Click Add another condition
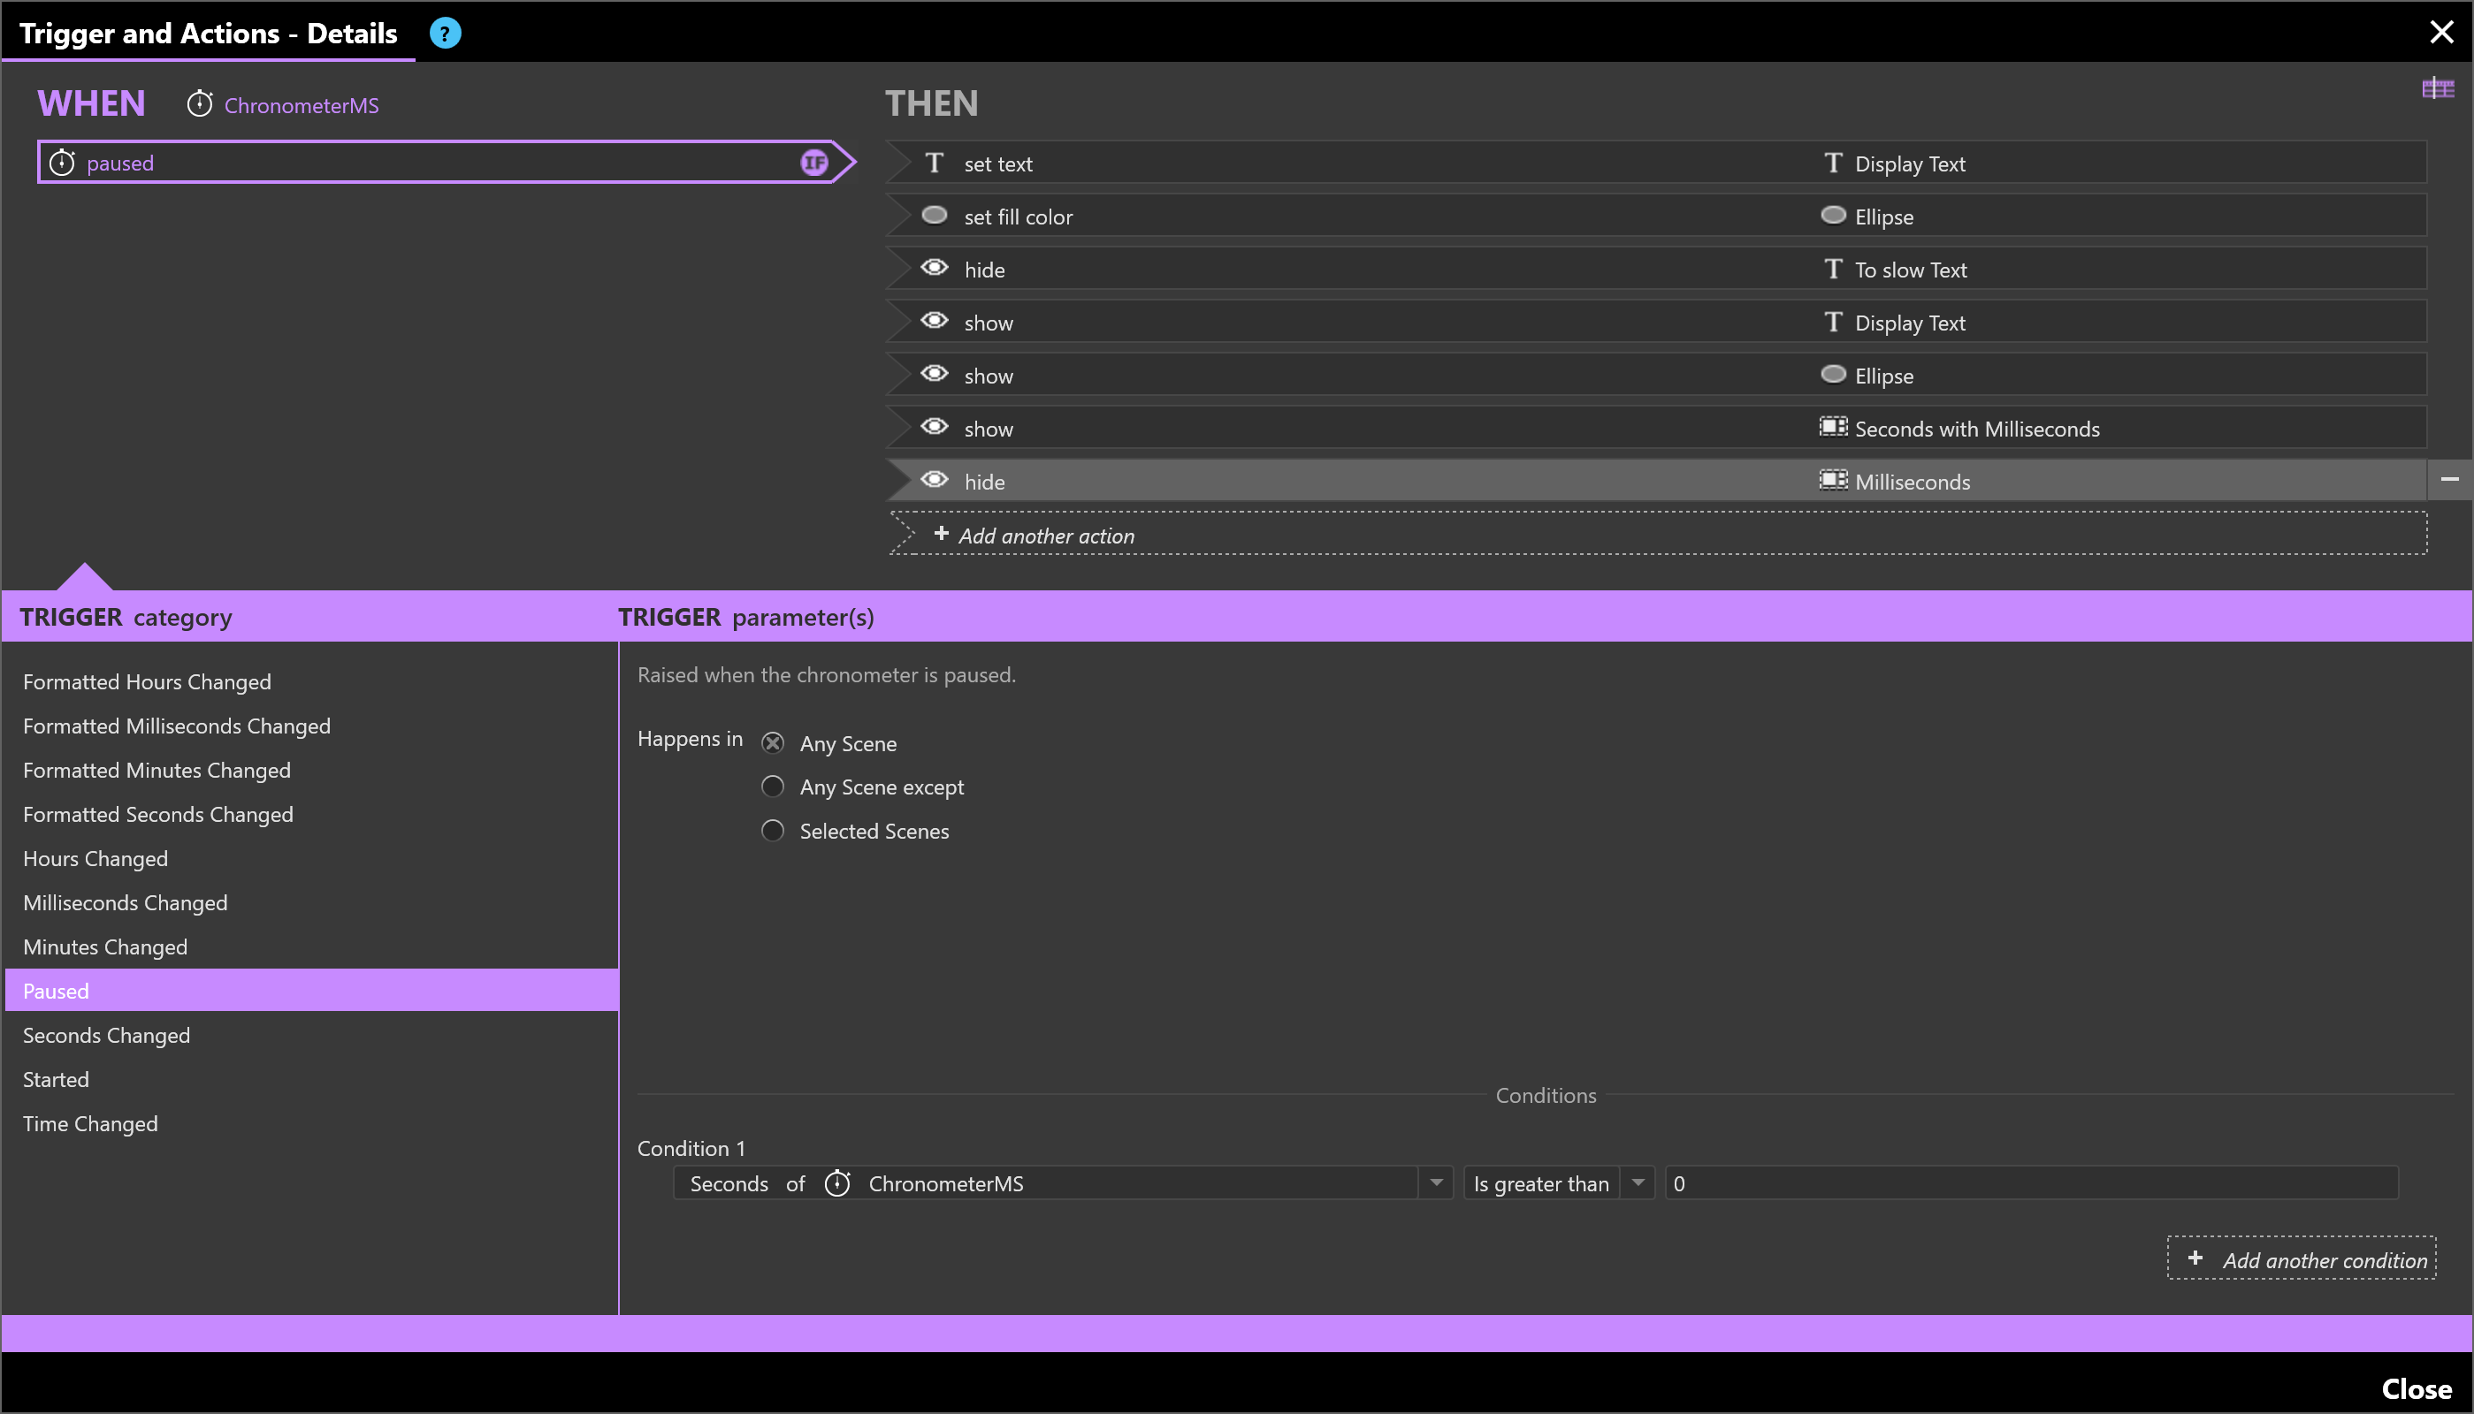Screen dimensions: 2474x1414 tap(2301, 1258)
